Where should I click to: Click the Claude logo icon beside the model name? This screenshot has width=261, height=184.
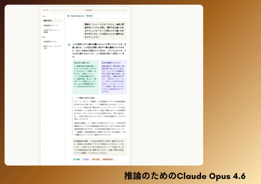pyautogui.click(x=68, y=16)
